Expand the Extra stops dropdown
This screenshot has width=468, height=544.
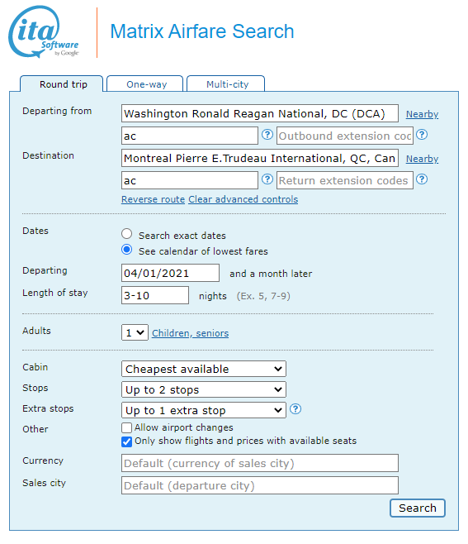[x=204, y=410]
